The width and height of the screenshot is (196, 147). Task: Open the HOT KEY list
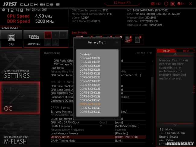point(140,53)
